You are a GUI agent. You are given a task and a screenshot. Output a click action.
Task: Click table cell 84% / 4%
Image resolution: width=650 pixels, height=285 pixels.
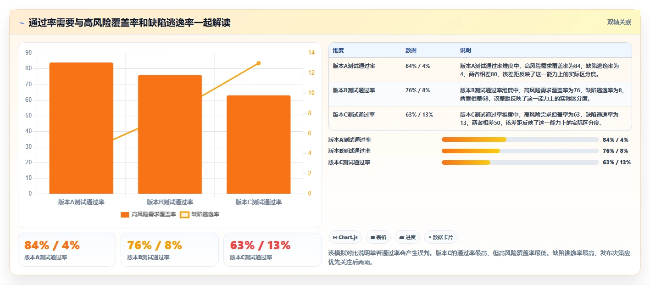point(417,66)
